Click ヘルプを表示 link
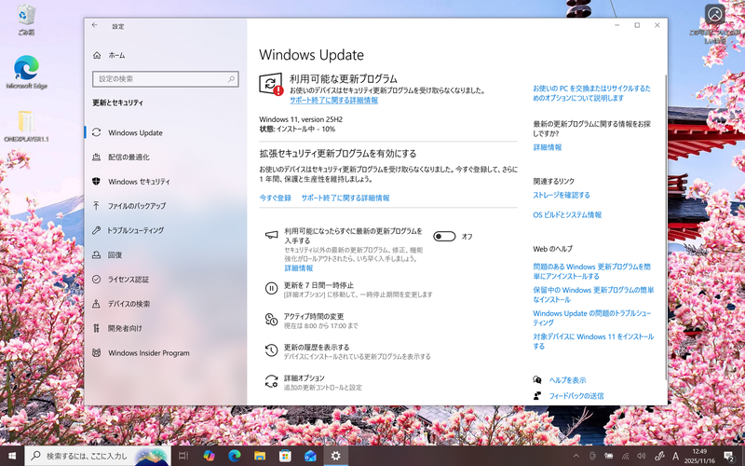This screenshot has height=466, width=745. (567, 380)
